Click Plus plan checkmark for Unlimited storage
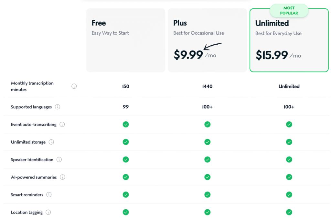Viewport: 331px width, 220px height. [207, 142]
